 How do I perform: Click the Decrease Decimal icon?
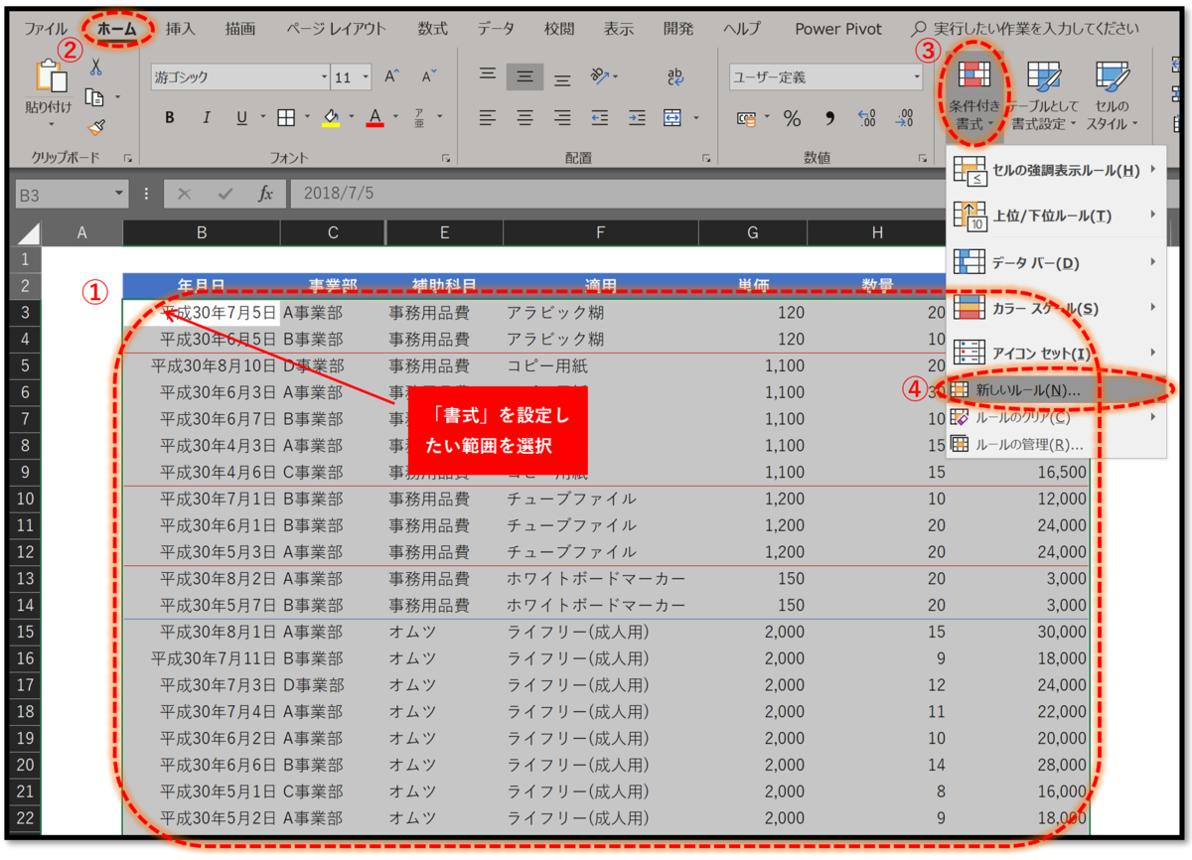(x=903, y=117)
